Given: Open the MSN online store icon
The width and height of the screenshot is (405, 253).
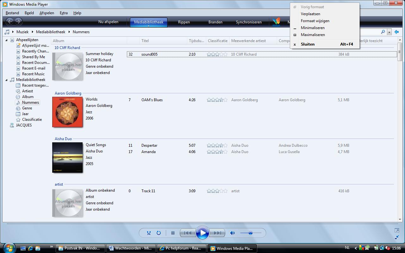Looking at the screenshot, I should pyautogui.click(x=277, y=22).
